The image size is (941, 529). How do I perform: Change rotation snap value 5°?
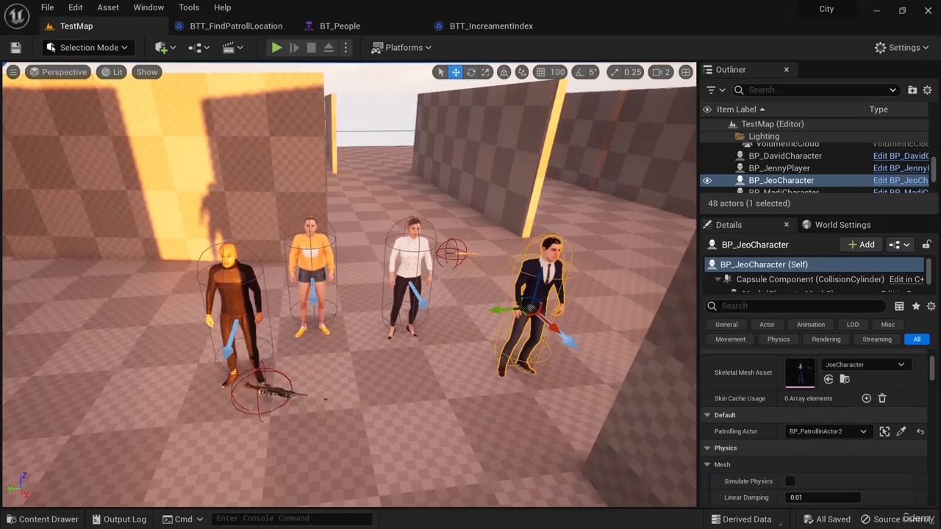coord(593,72)
